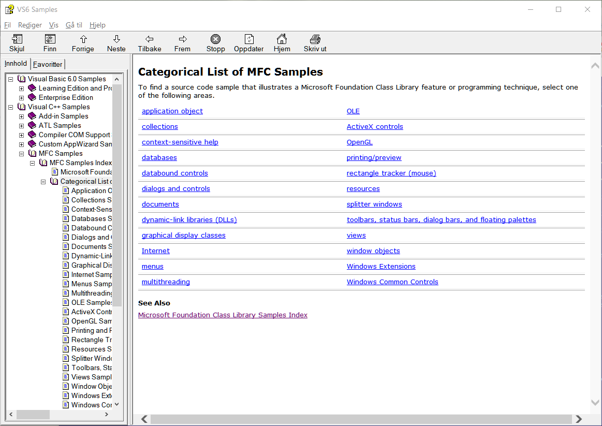Click the Categorical List open book icon

tap(54, 181)
